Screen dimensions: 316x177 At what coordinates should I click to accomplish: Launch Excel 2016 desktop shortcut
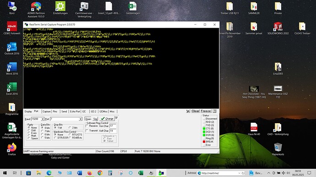(12, 87)
